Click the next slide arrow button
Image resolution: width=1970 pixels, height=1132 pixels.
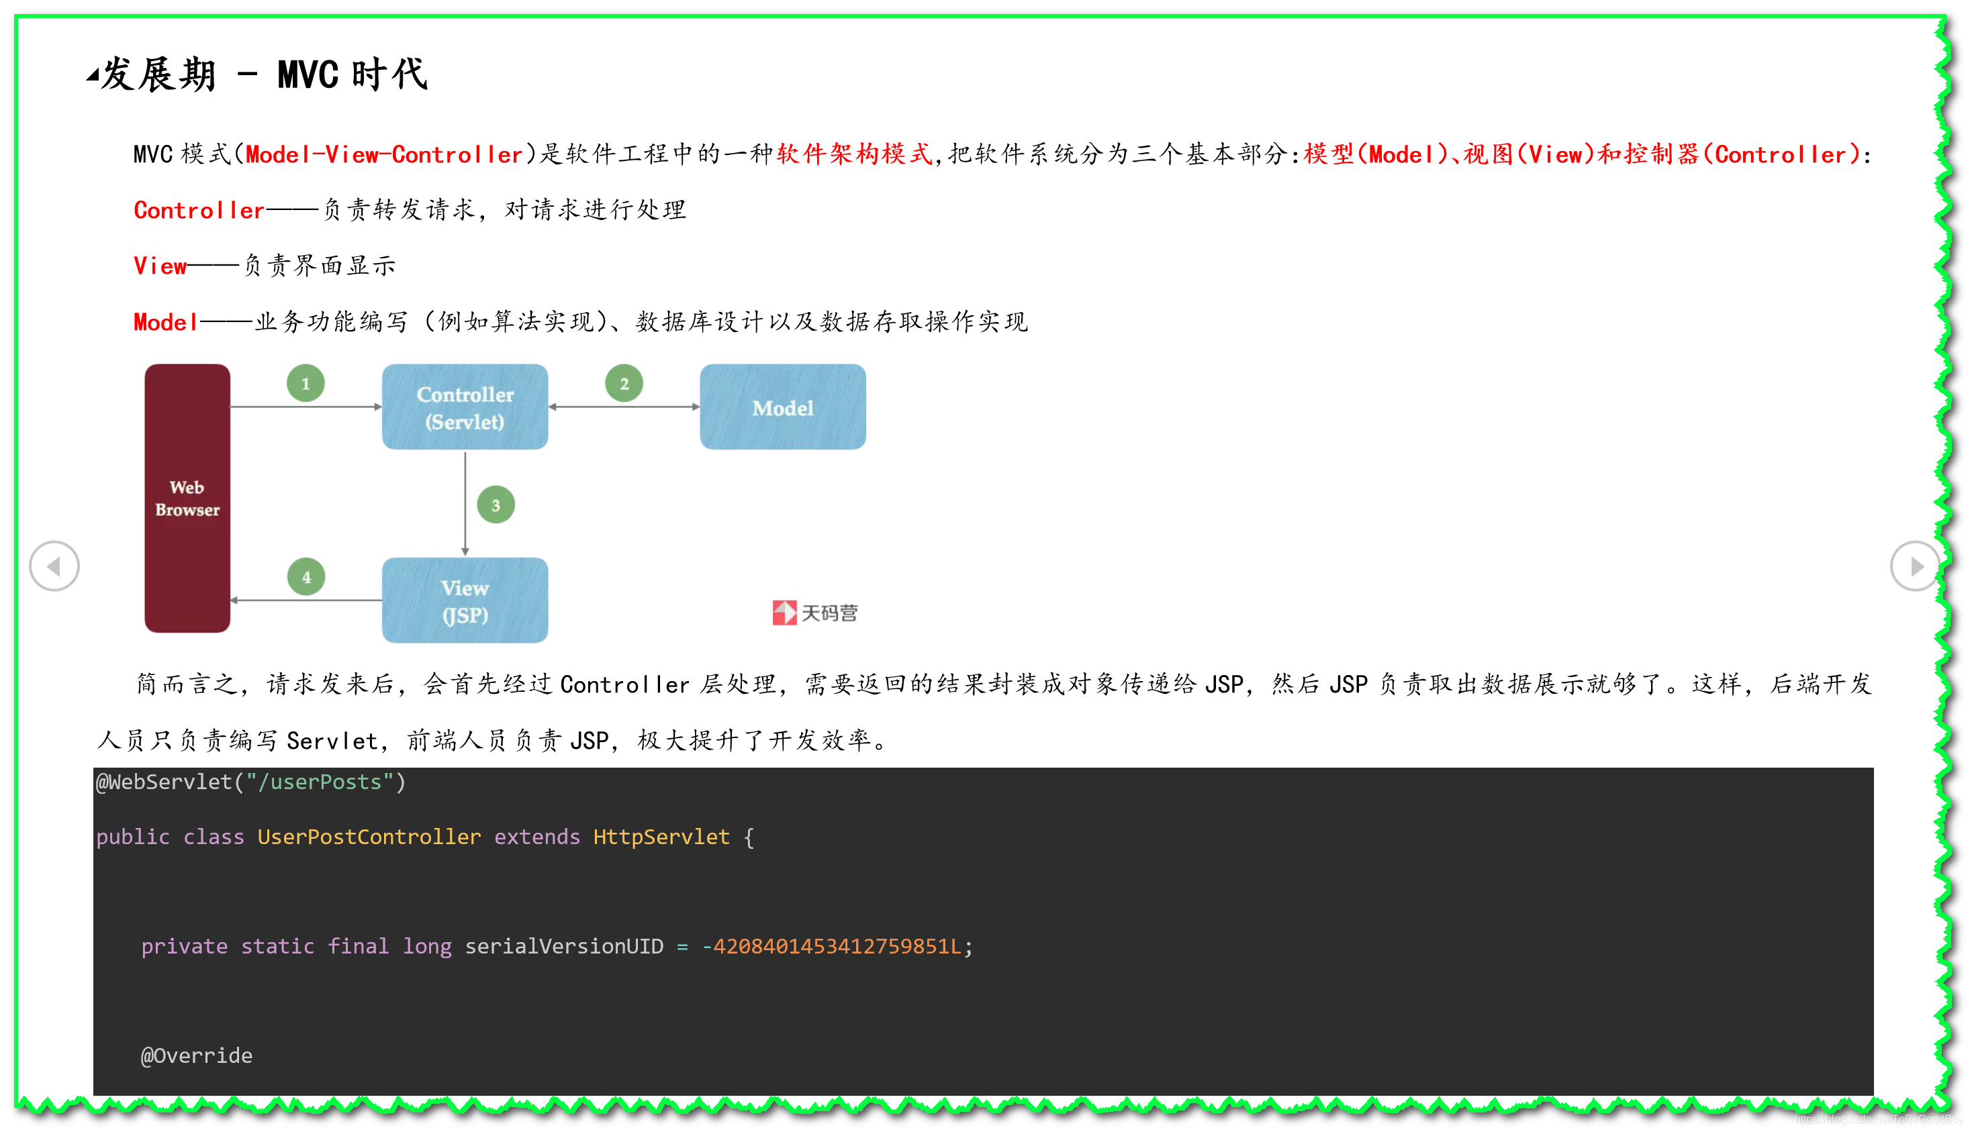pyautogui.click(x=1915, y=566)
